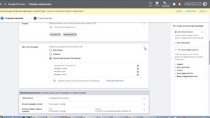Remove Беларусь from target locations
Viewport: 210px width, 118px height.
(138, 69)
